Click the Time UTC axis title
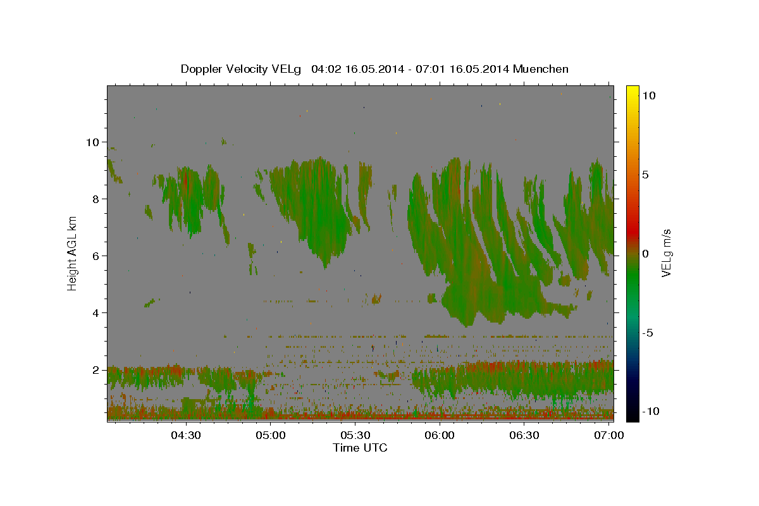 click(361, 448)
